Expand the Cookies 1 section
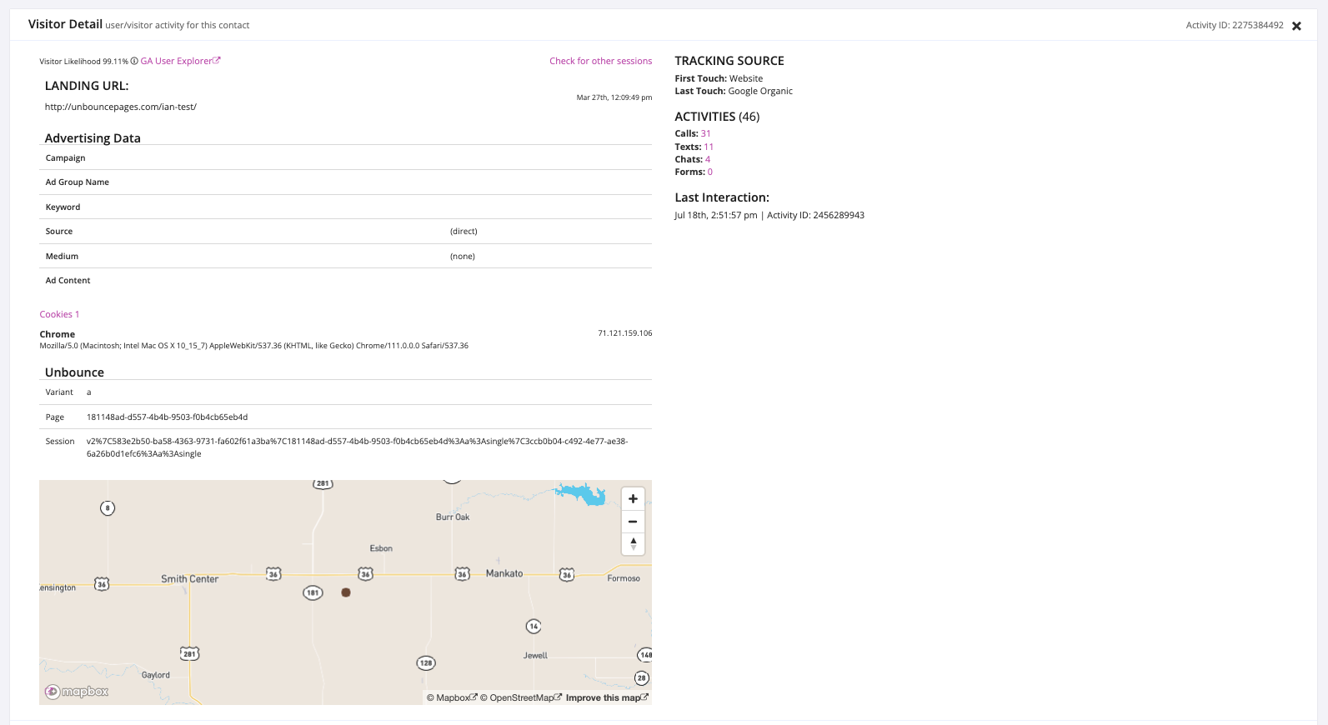1328x725 pixels. point(59,314)
